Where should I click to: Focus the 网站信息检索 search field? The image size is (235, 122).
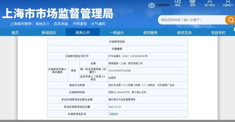tap(192, 20)
